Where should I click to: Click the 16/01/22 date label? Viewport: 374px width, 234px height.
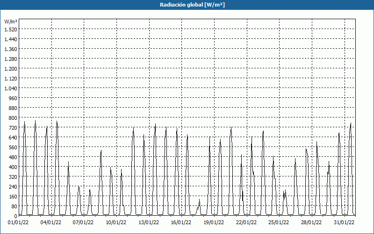[x=181, y=223]
